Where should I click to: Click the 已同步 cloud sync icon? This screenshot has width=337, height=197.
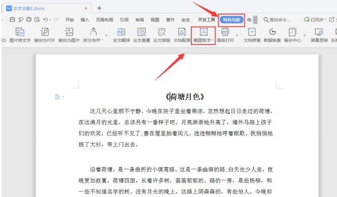pos(307,20)
